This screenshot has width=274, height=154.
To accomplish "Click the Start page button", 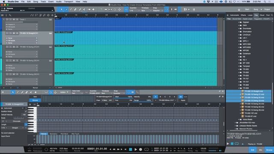I will 247,9.
